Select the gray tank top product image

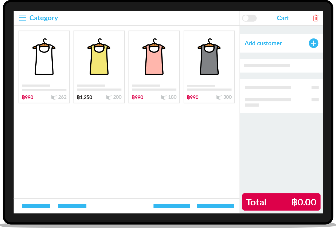(x=209, y=57)
